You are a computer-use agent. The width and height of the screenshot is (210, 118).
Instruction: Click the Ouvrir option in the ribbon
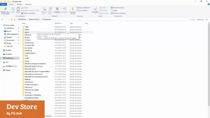[103, 8]
